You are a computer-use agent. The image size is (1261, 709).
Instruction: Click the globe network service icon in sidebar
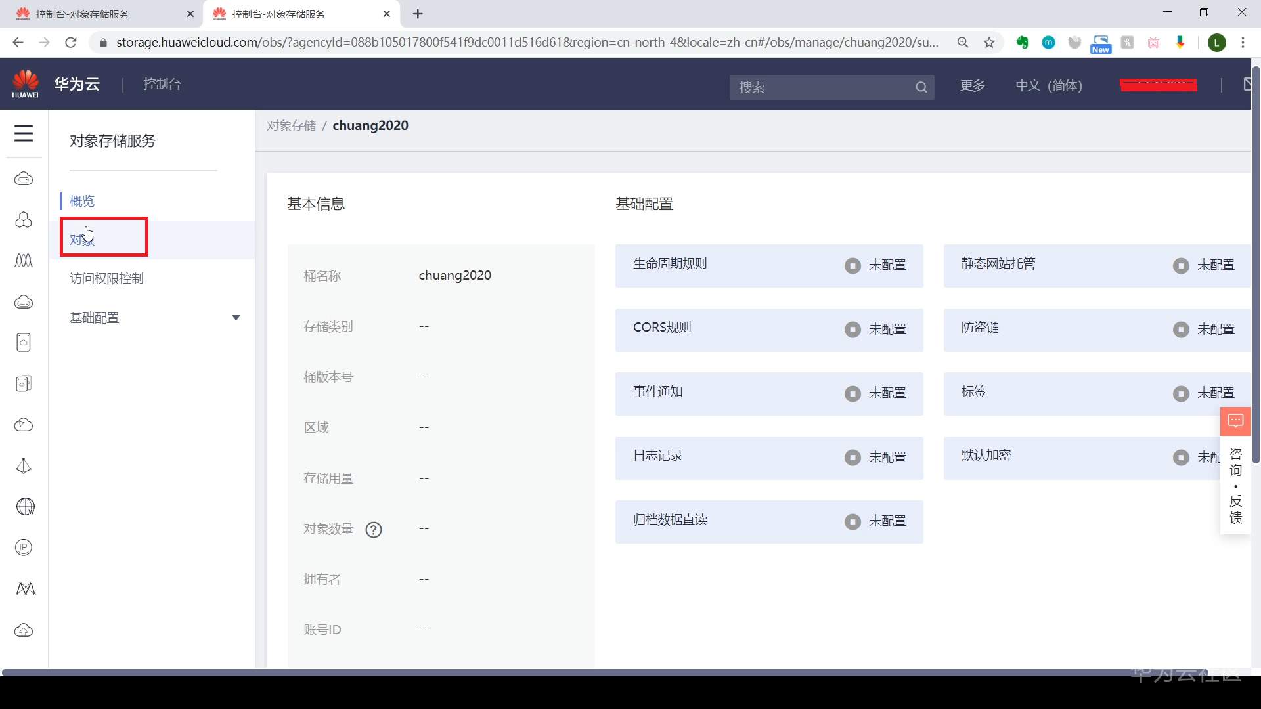coord(24,506)
